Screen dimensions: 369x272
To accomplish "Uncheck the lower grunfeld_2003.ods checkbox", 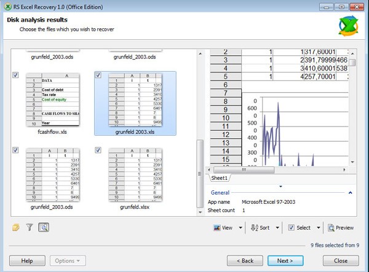I will (15, 150).
